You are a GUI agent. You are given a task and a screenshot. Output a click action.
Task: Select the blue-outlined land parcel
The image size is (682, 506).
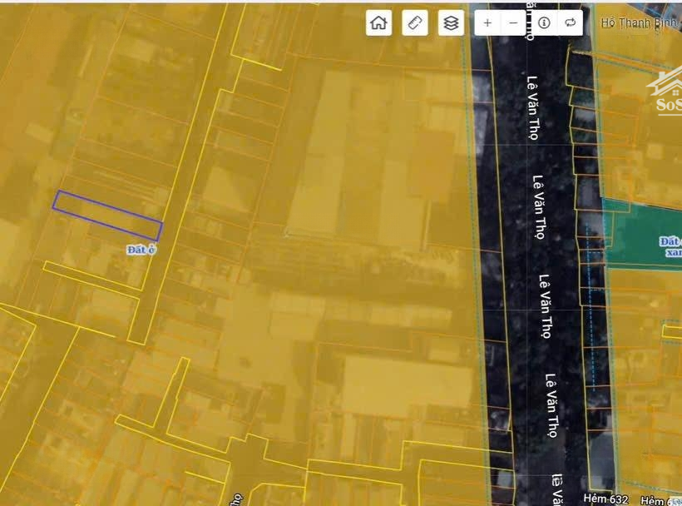(x=106, y=215)
